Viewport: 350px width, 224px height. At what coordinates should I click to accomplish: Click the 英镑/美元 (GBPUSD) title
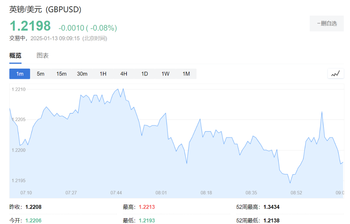45,10
